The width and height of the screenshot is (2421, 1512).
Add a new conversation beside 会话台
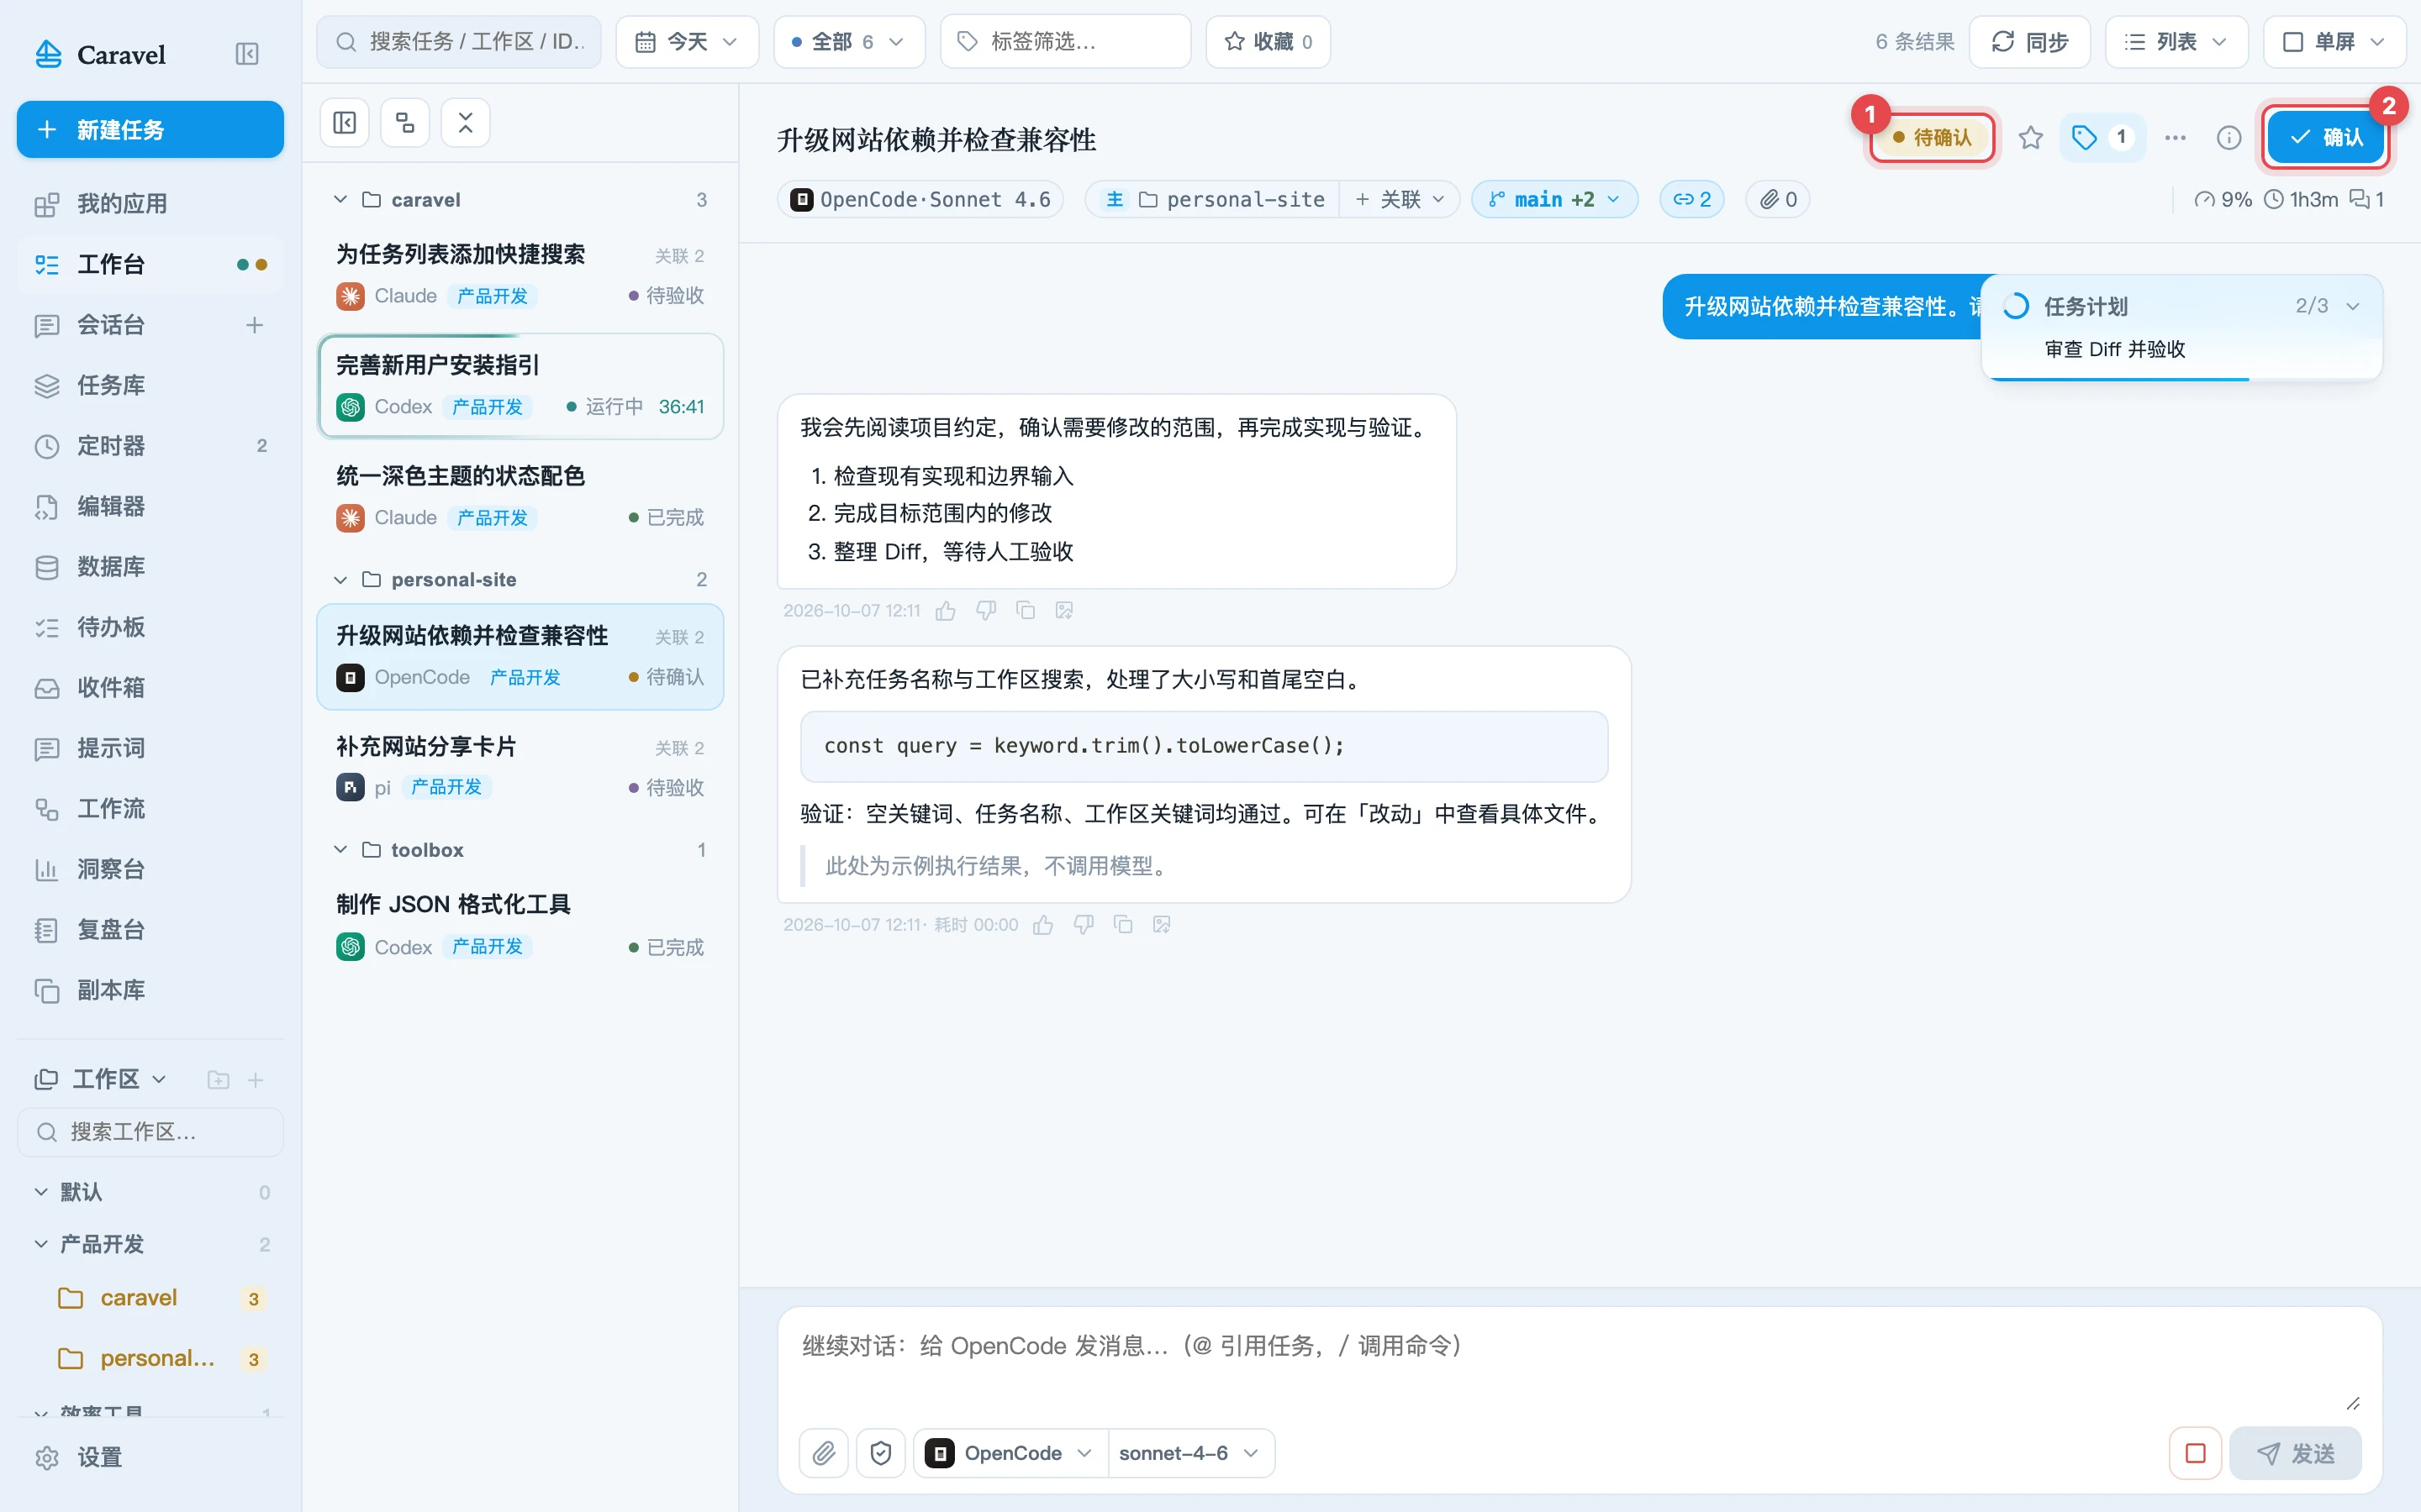coord(254,325)
